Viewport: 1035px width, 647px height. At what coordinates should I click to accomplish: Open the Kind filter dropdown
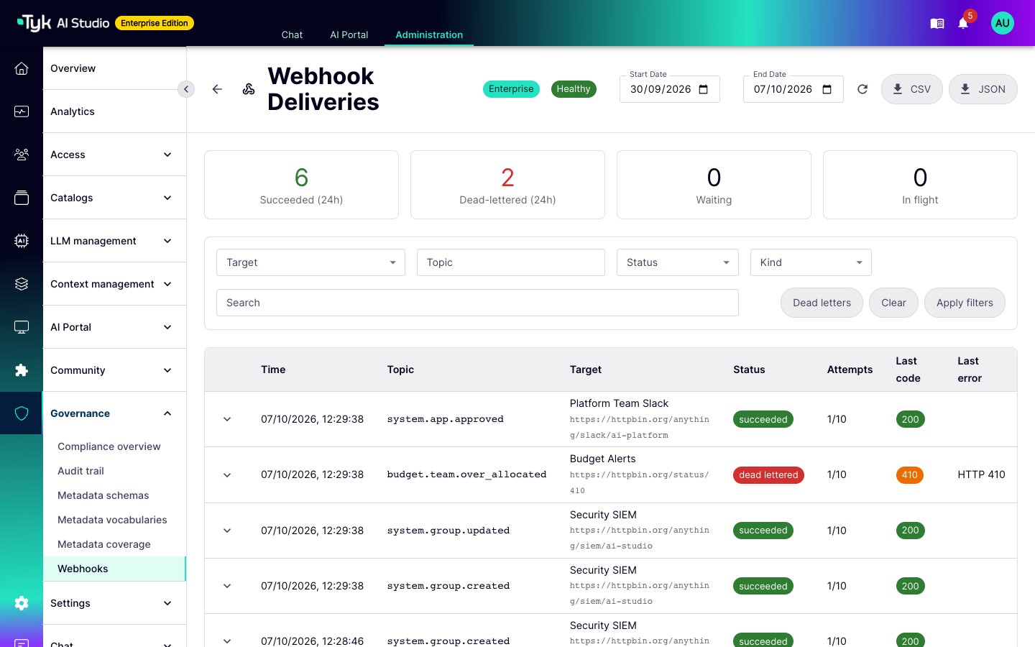point(811,262)
